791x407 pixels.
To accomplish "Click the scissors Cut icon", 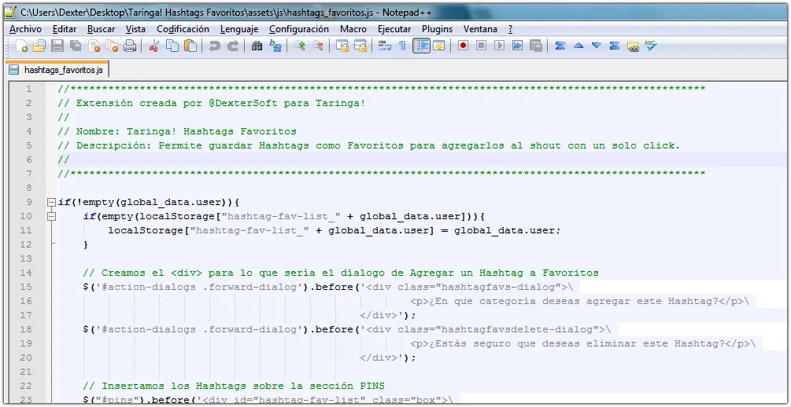I will point(154,46).
